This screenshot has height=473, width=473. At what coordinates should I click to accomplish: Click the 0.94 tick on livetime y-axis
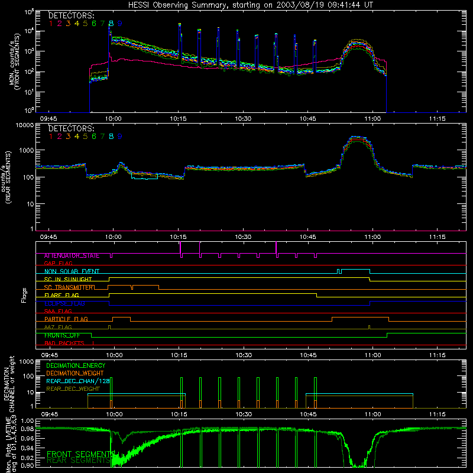pyautogui.click(x=26, y=448)
